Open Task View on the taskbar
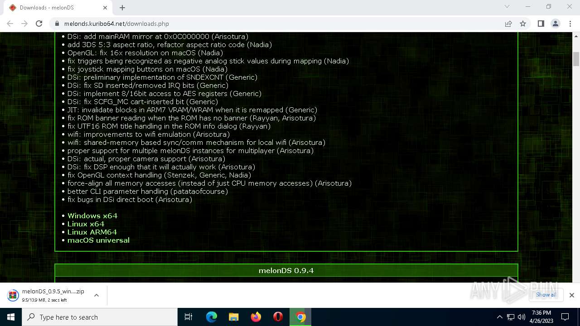This screenshot has width=580, height=326. coord(188,317)
